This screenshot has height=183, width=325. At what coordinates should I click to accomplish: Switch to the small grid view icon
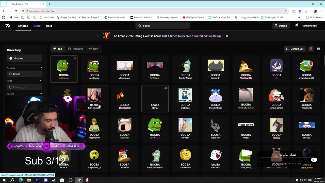point(318,49)
